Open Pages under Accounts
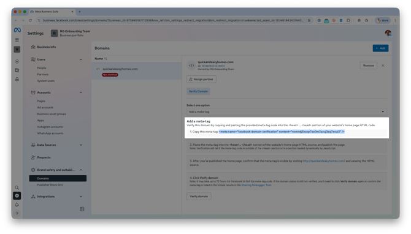 pyautogui.click(x=41, y=101)
